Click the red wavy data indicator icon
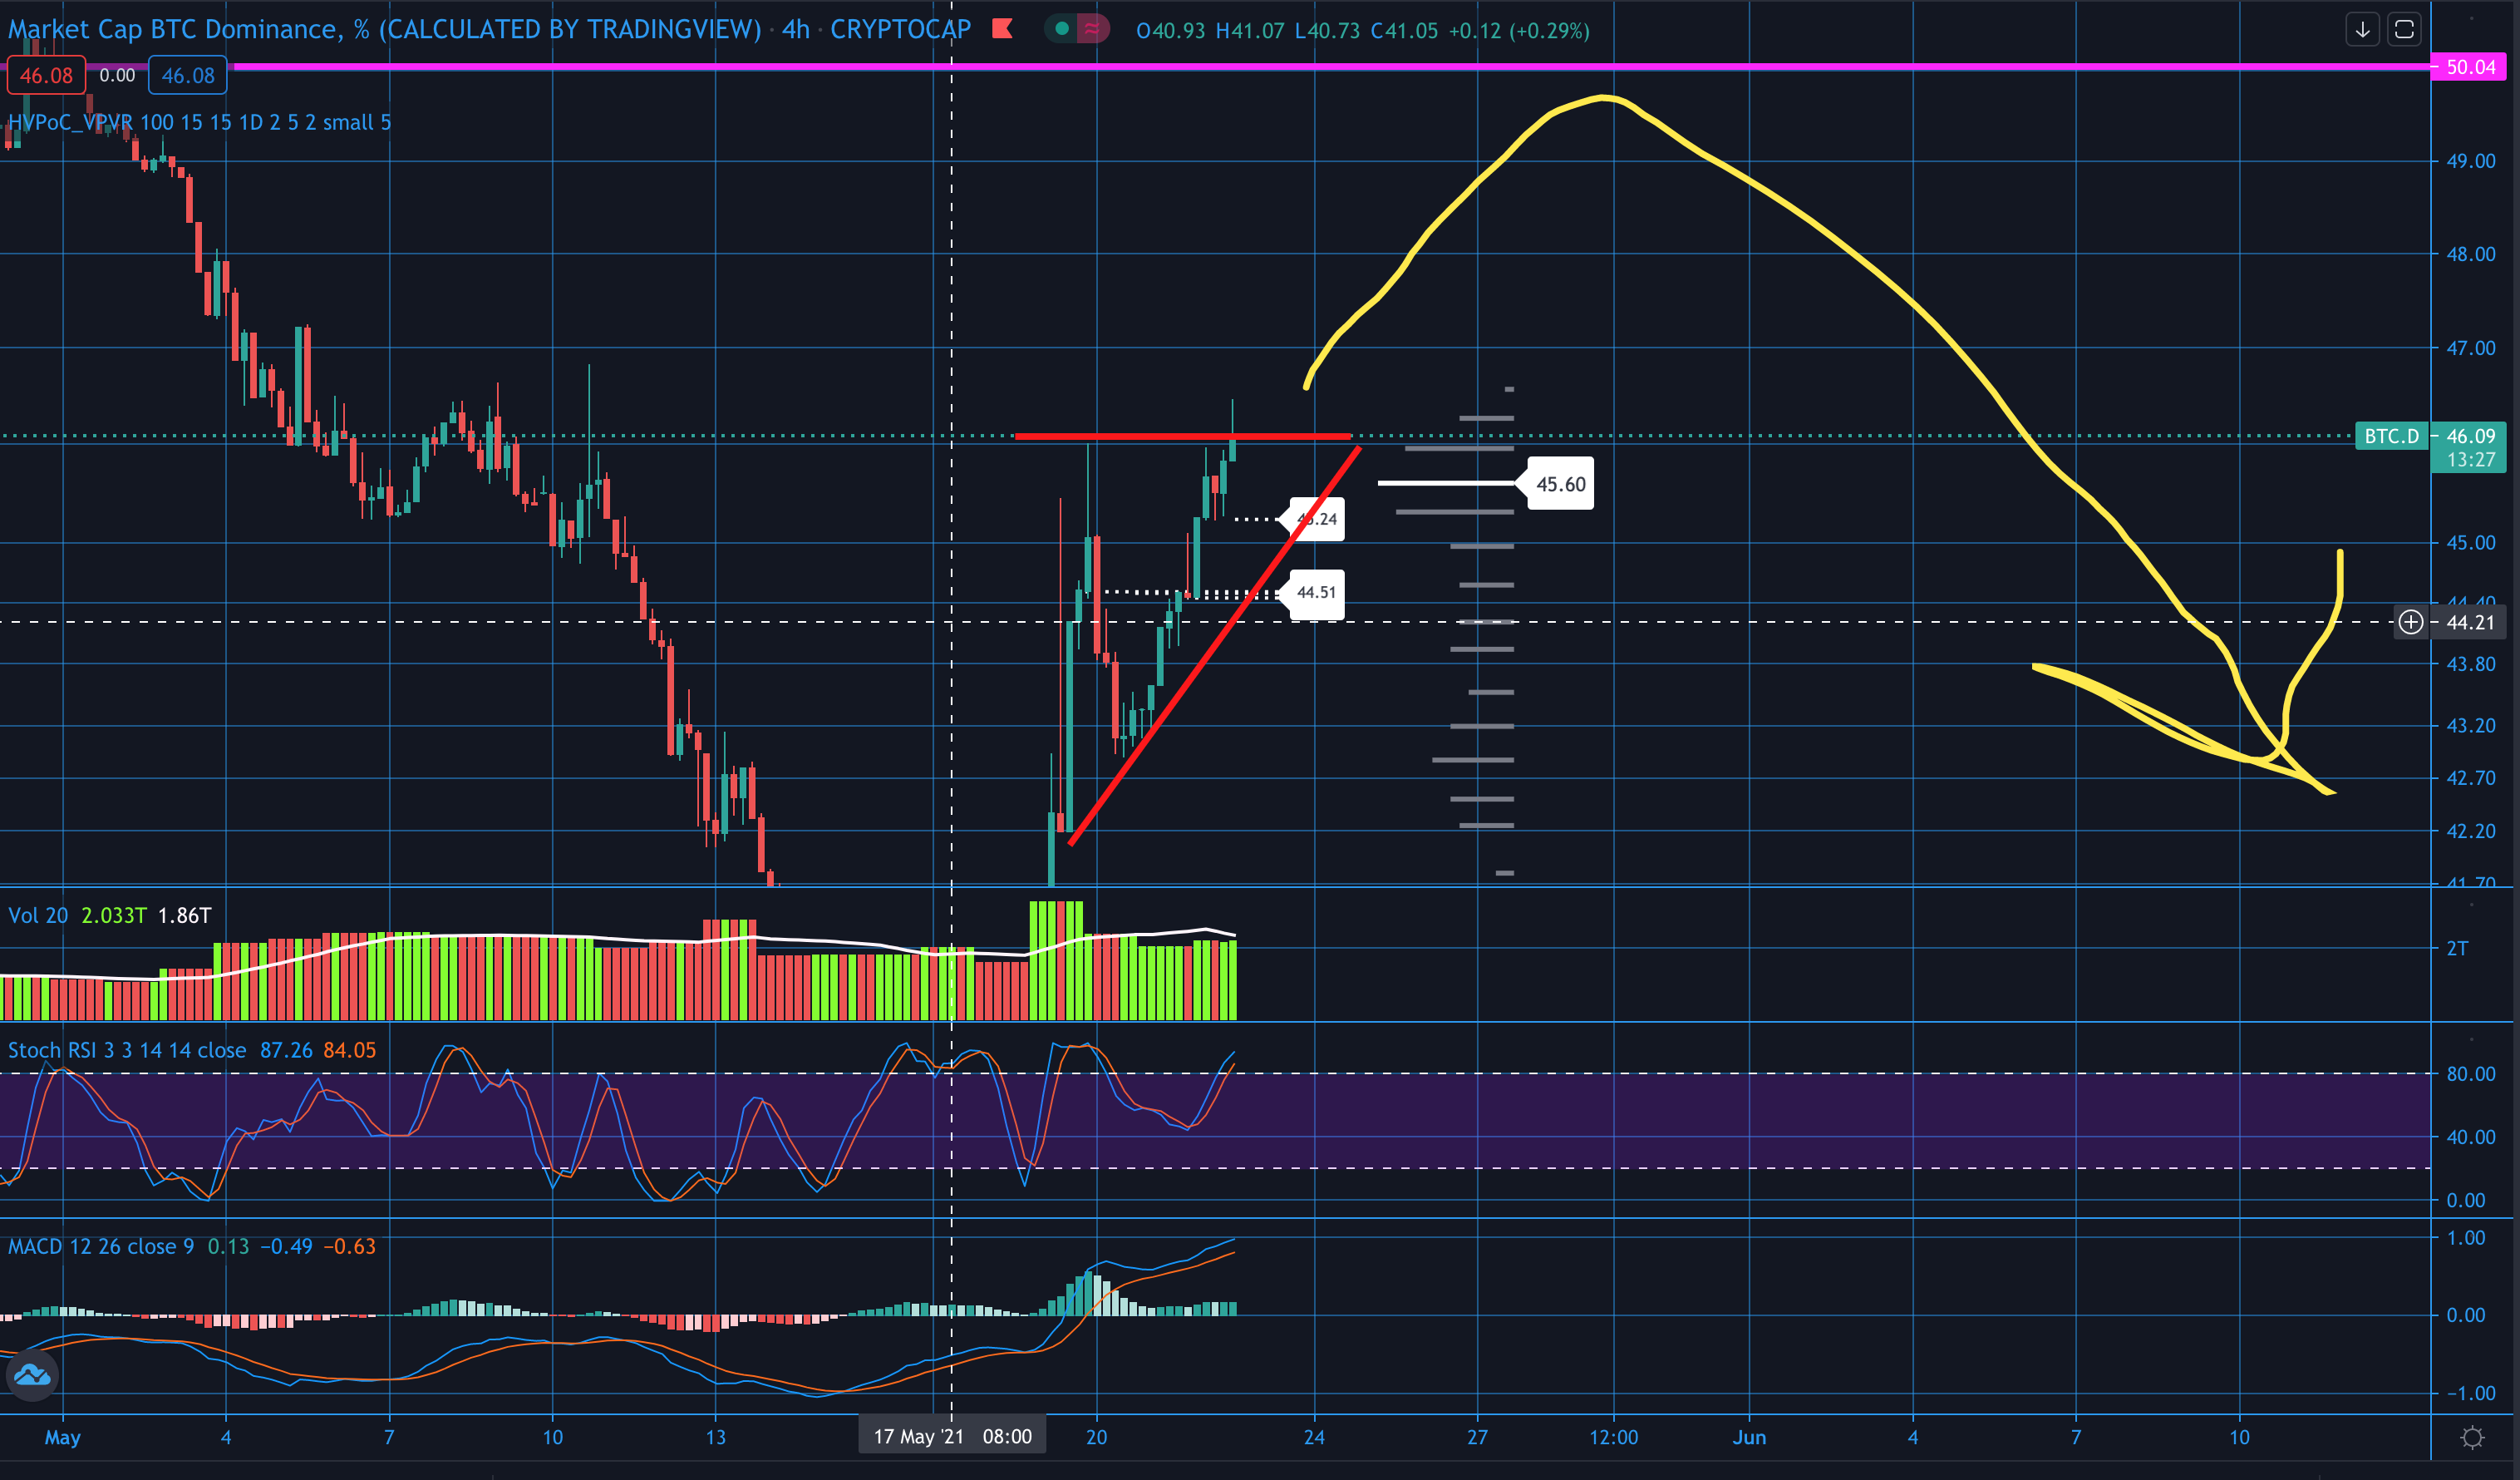This screenshot has height=1480, width=2520. tap(1092, 29)
